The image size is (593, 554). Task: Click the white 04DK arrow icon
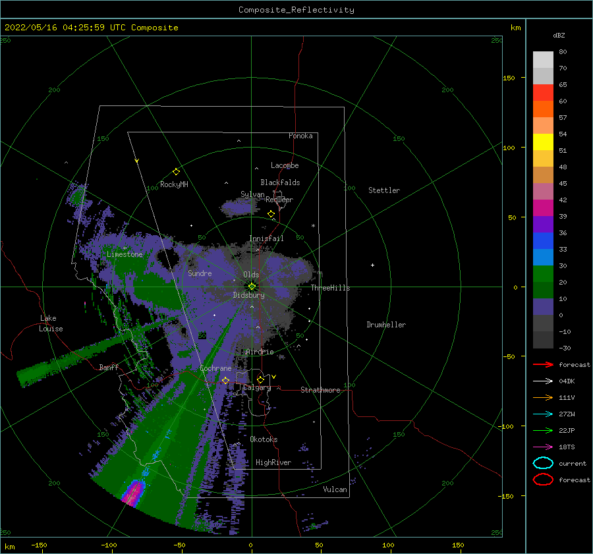(x=543, y=381)
